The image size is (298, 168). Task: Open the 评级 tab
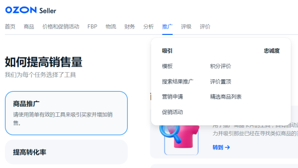[x=186, y=27]
